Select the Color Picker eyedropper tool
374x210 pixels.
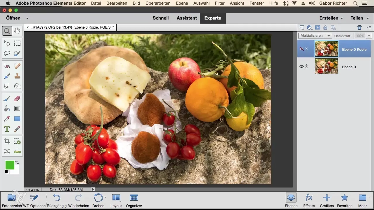coord(7,119)
